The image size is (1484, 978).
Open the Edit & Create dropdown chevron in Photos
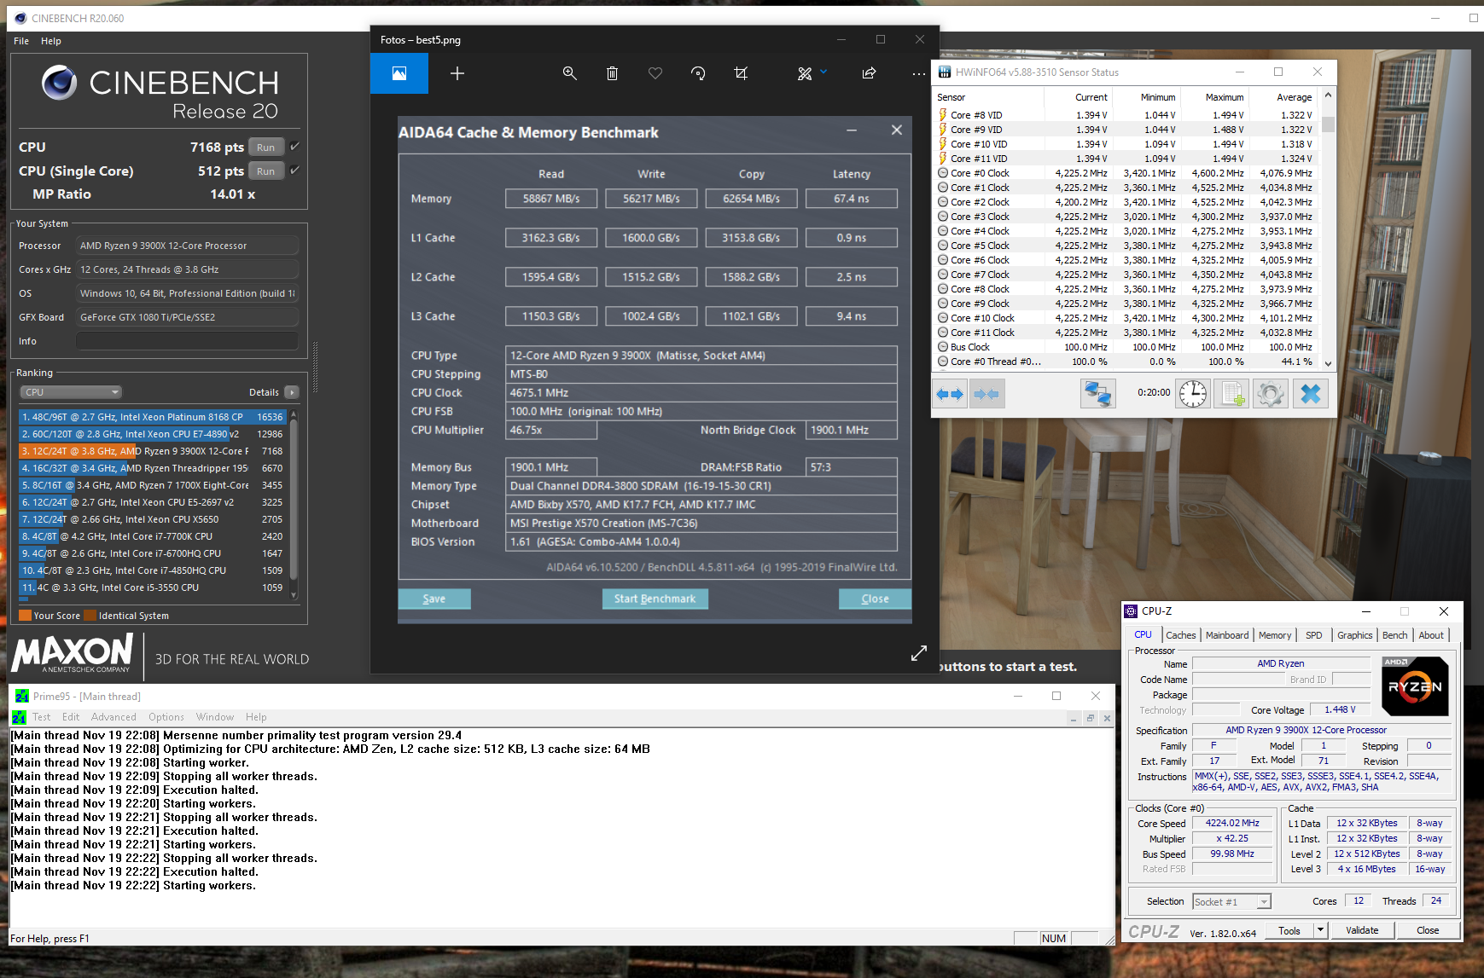point(823,72)
